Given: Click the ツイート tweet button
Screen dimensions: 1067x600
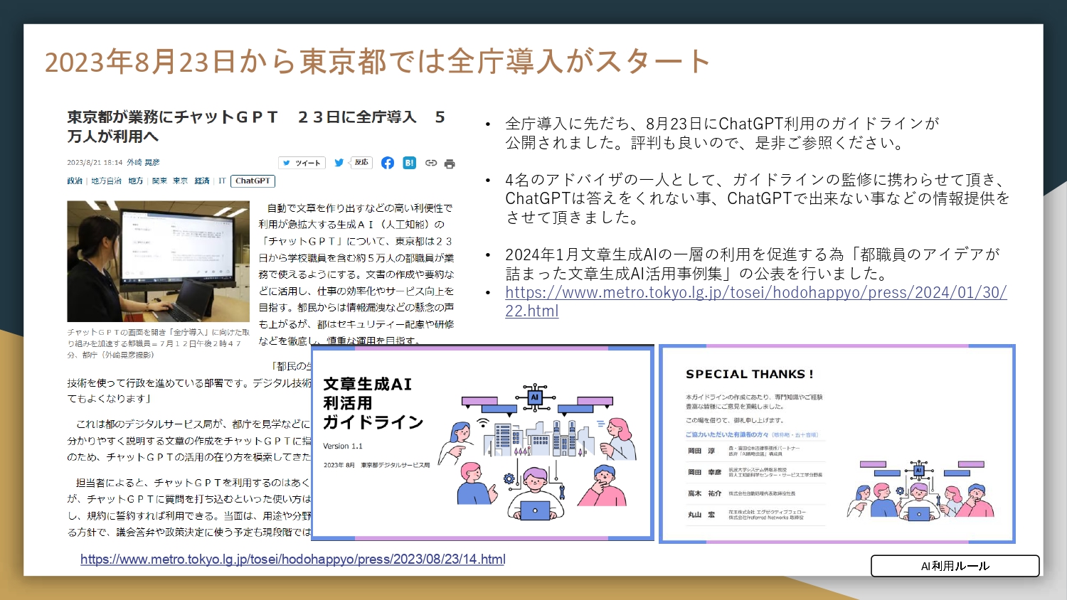Looking at the screenshot, I should (x=302, y=163).
